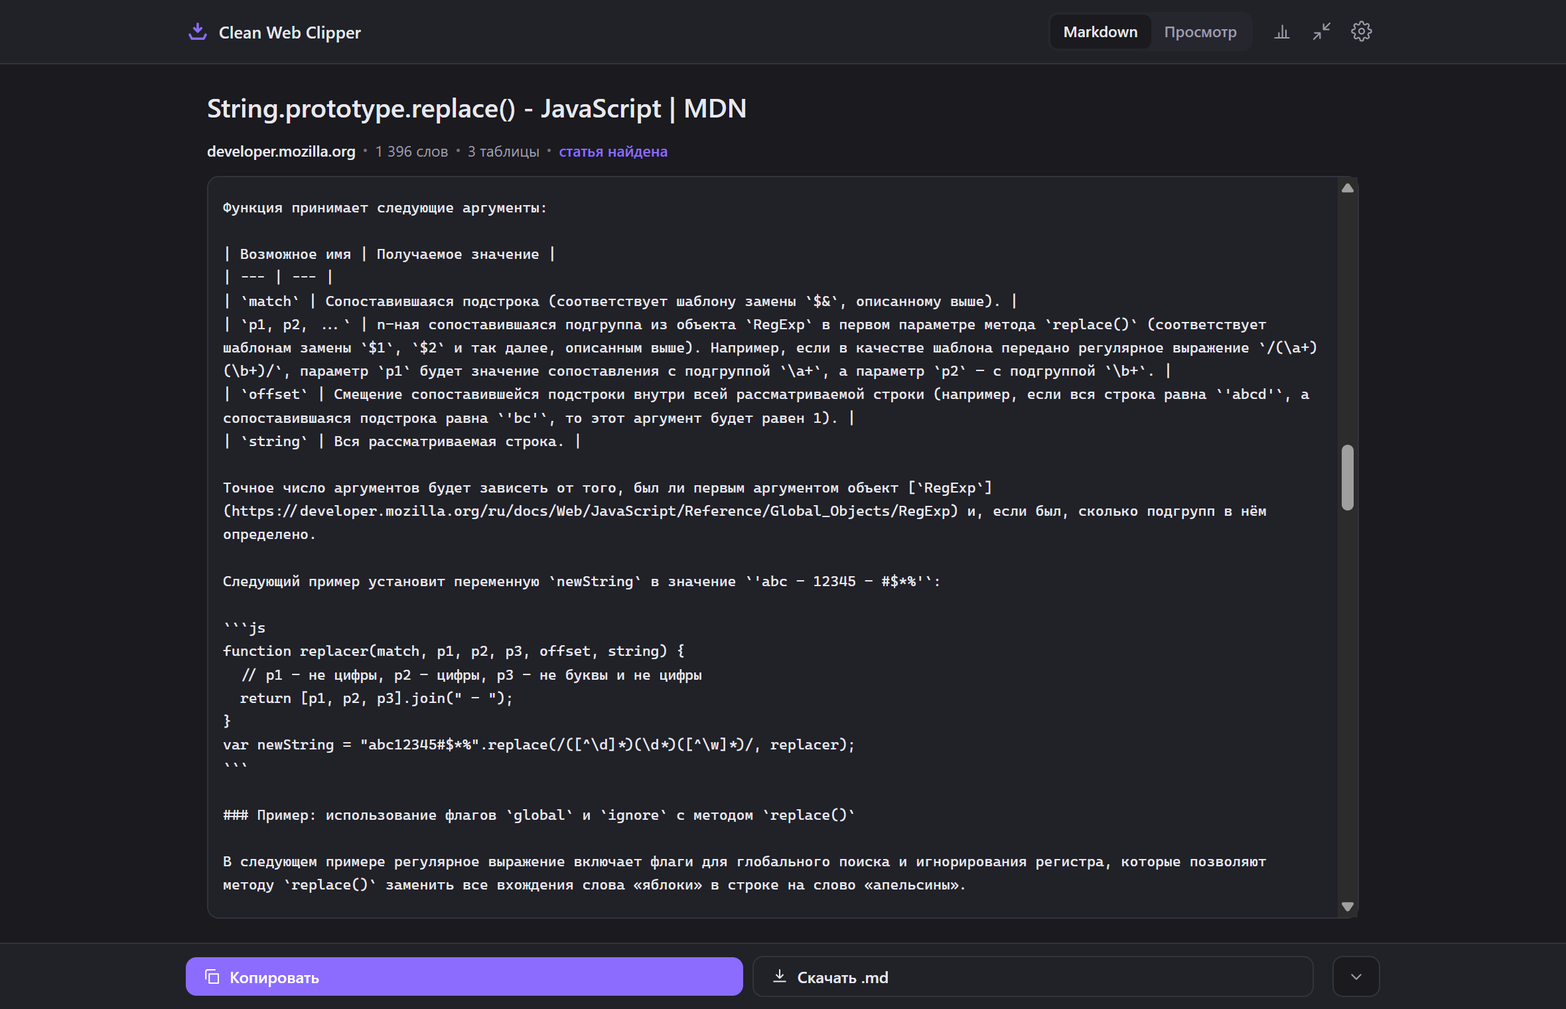Click the Скачать .md button
This screenshot has width=1566, height=1009.
tap(1032, 976)
